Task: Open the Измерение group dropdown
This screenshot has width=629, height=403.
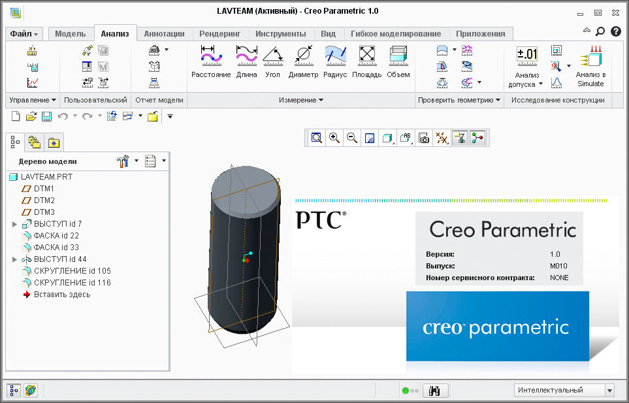Action: [301, 100]
